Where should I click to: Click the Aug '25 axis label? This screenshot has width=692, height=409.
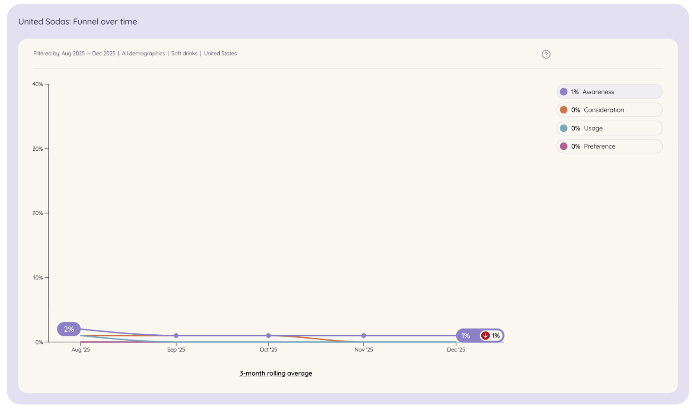(x=81, y=350)
